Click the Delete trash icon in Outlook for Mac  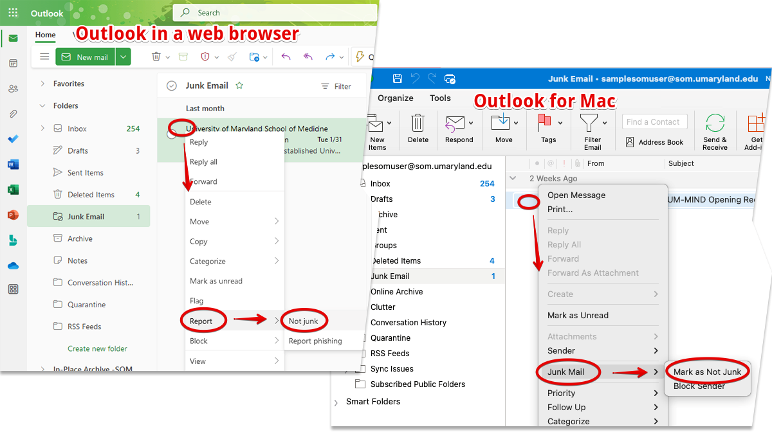[x=418, y=123]
